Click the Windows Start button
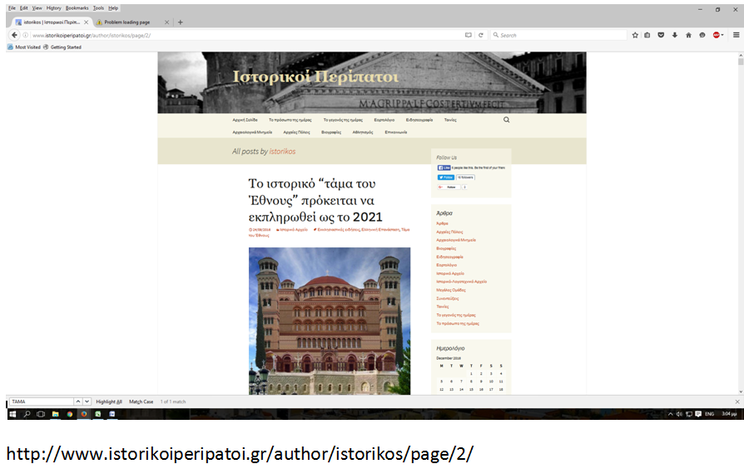The height and width of the screenshot is (469, 744). [x=12, y=413]
